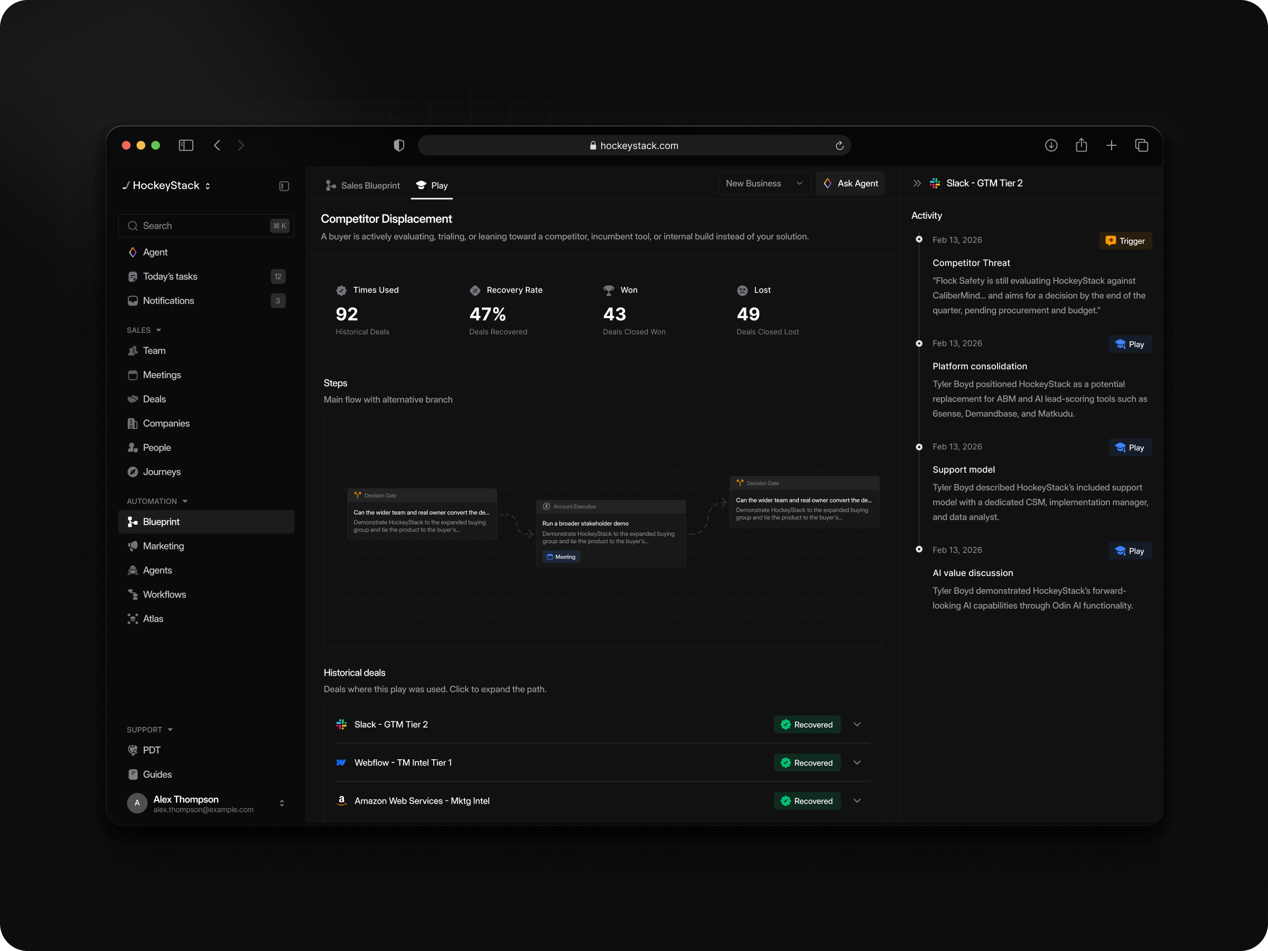Click the Share icon in Safari toolbar
Viewport: 1268px width, 951px height.
(1081, 145)
